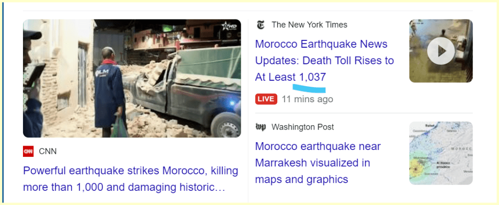Click the yellow epicenter area on the map
The height and width of the screenshot is (205, 499).
[x=416, y=170]
